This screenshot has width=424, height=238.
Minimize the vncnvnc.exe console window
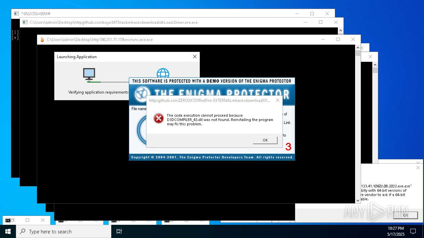[323, 39]
